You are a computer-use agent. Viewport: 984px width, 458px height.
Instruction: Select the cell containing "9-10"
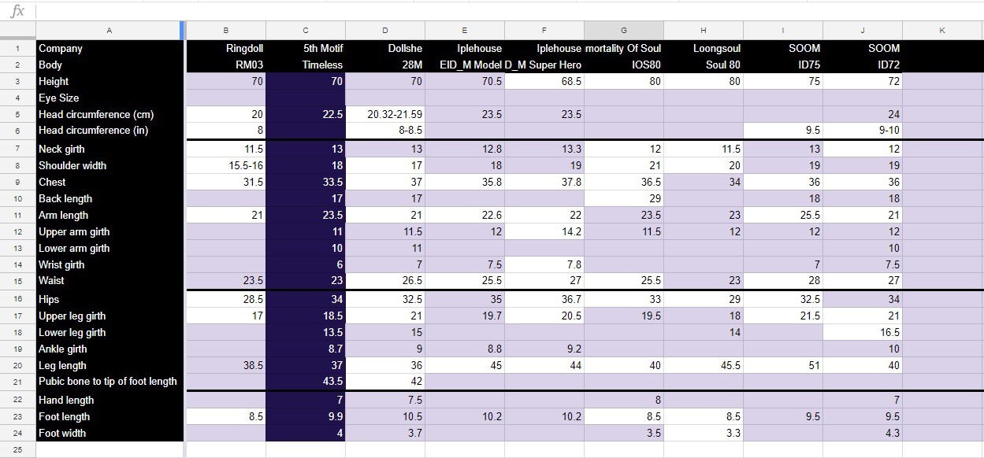click(863, 131)
